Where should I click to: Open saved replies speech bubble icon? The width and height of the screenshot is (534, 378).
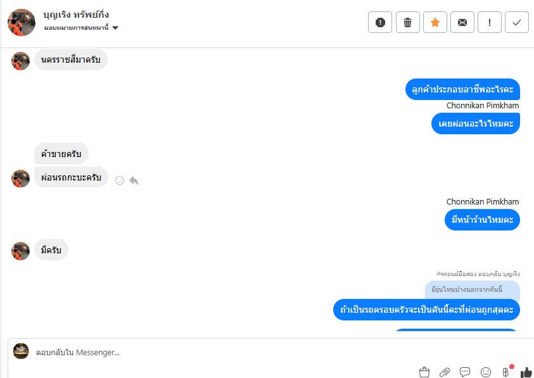pyautogui.click(x=465, y=372)
